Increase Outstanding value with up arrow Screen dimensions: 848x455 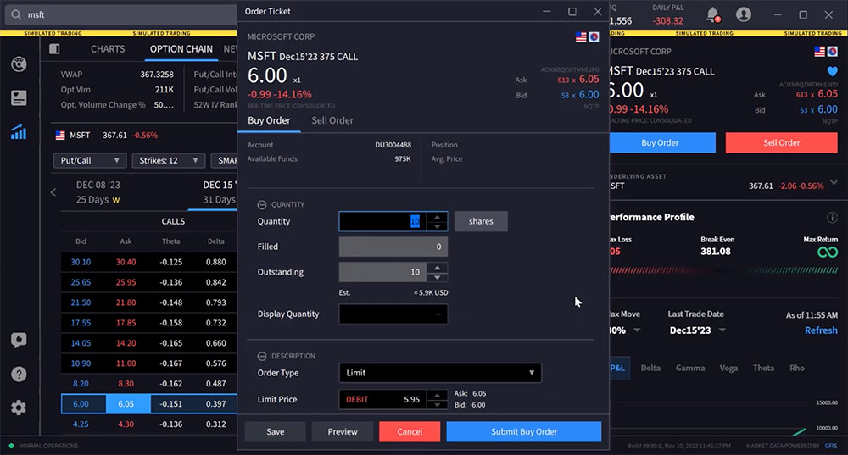[x=437, y=268]
